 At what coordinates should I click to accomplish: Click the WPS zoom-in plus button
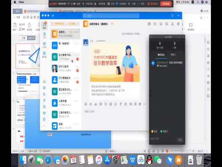(x=193, y=151)
